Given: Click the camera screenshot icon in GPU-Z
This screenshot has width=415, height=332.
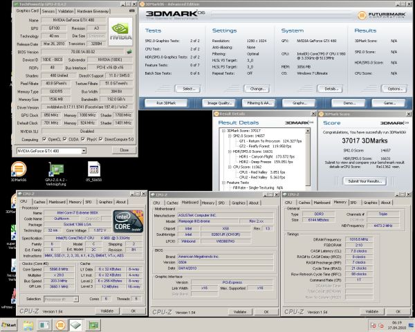Looking at the screenshot, I should (x=131, y=11).
